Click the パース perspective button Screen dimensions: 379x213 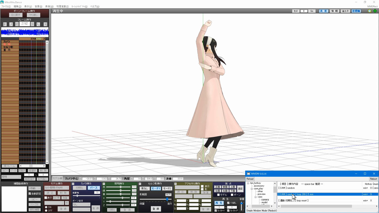click(x=93, y=188)
